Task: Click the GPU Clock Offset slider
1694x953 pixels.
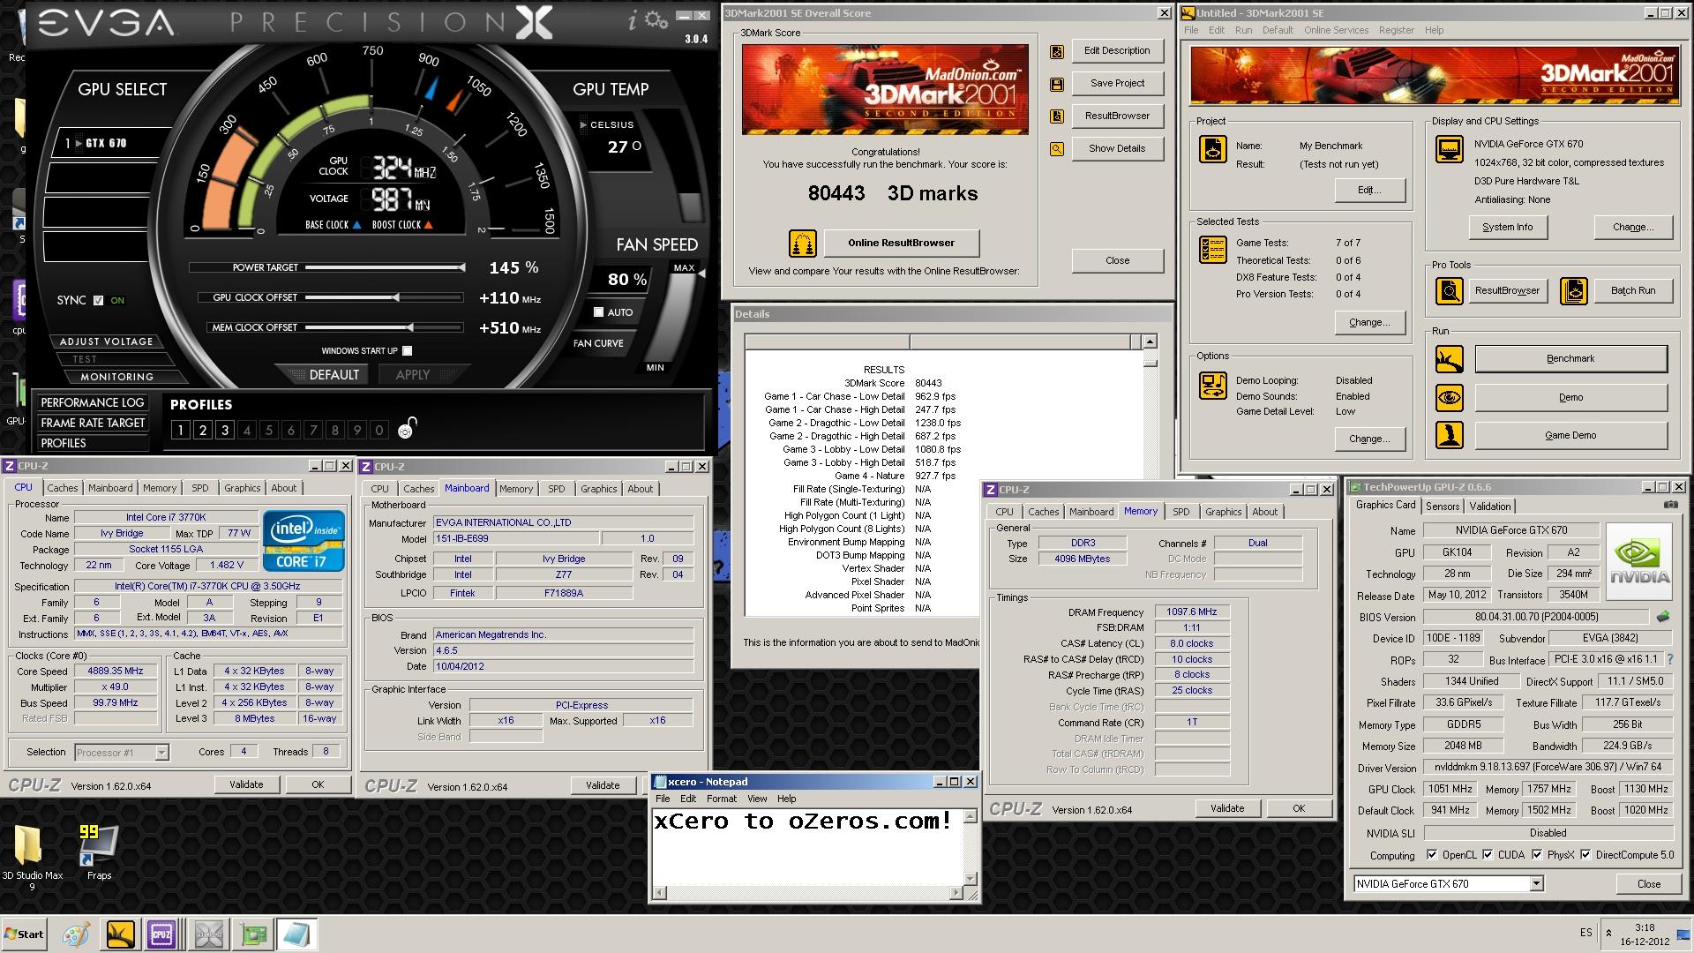Action: tap(384, 297)
